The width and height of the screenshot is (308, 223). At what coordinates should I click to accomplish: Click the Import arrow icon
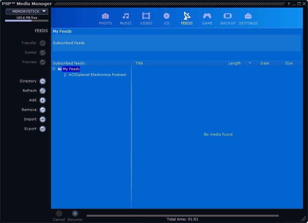pos(42,119)
